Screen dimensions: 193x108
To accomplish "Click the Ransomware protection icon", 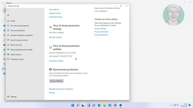I will pos(50,69).
